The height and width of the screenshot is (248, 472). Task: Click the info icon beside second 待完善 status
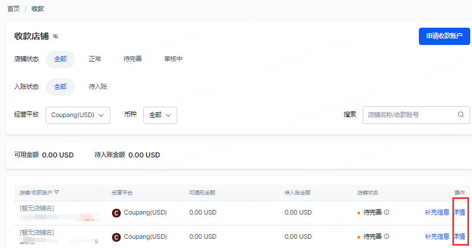click(x=387, y=236)
